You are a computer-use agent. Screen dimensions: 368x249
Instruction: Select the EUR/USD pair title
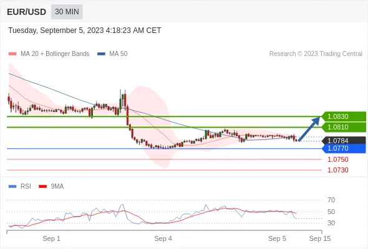click(27, 12)
